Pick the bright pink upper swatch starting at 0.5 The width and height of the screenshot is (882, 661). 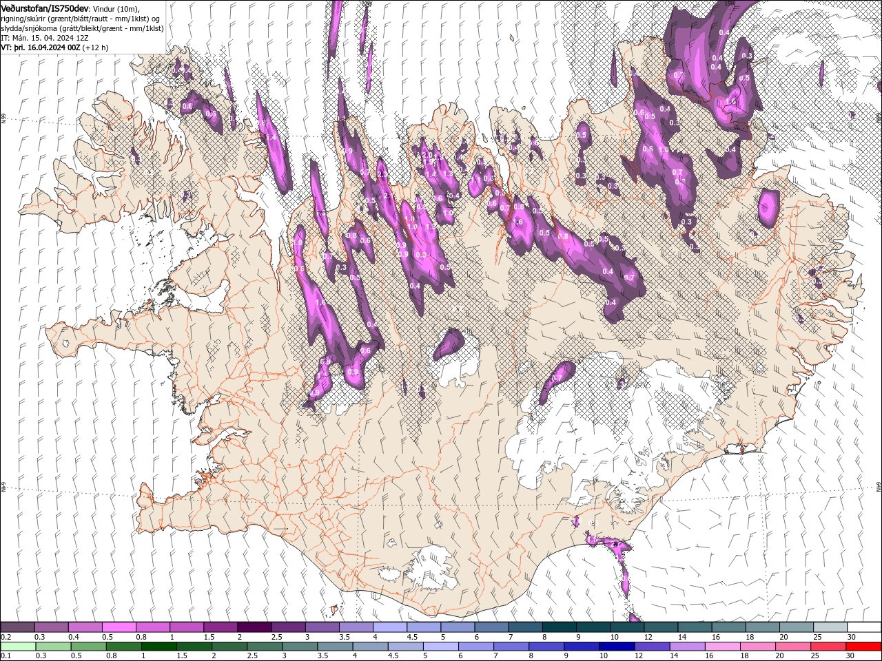119,627
